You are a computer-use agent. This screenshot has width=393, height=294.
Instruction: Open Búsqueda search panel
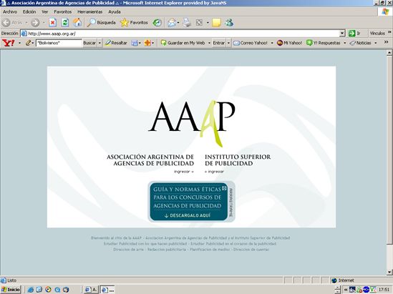tap(101, 23)
